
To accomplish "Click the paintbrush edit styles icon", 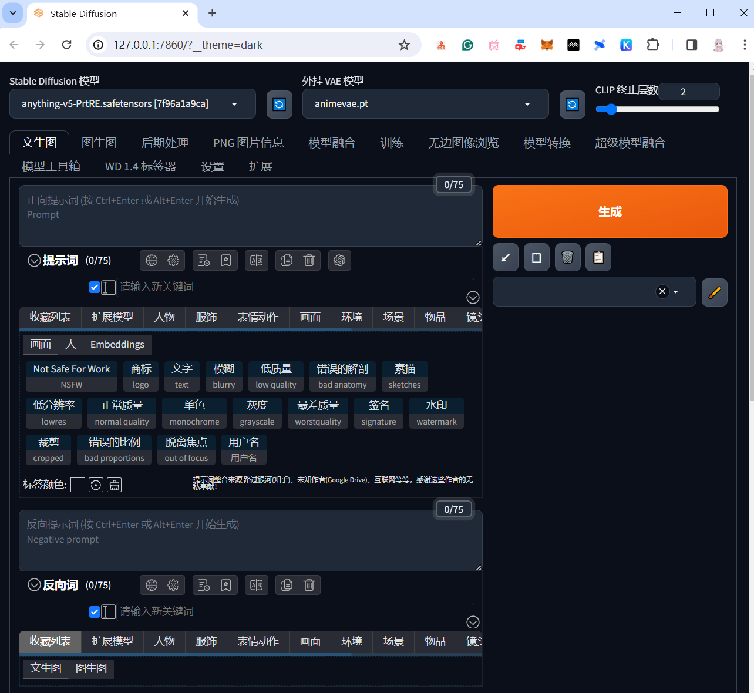I will [x=714, y=292].
